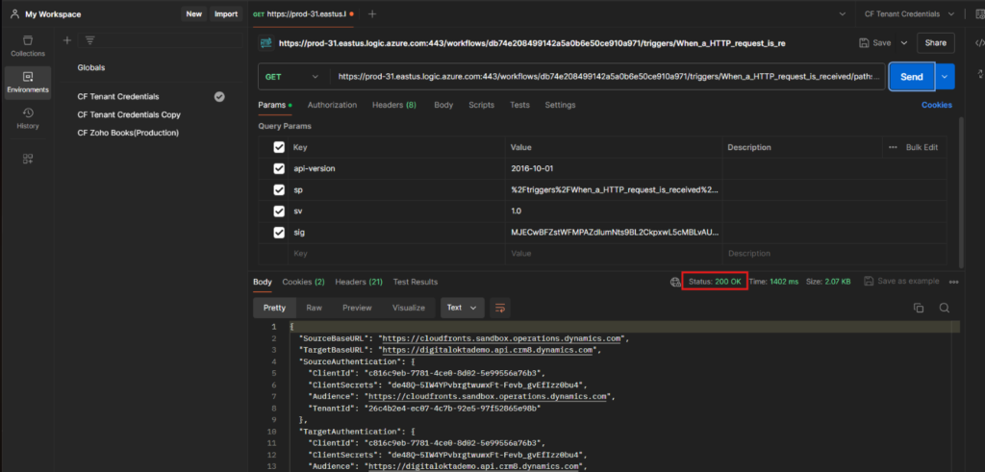Select the Raw response view
985x472 pixels.
(x=315, y=308)
